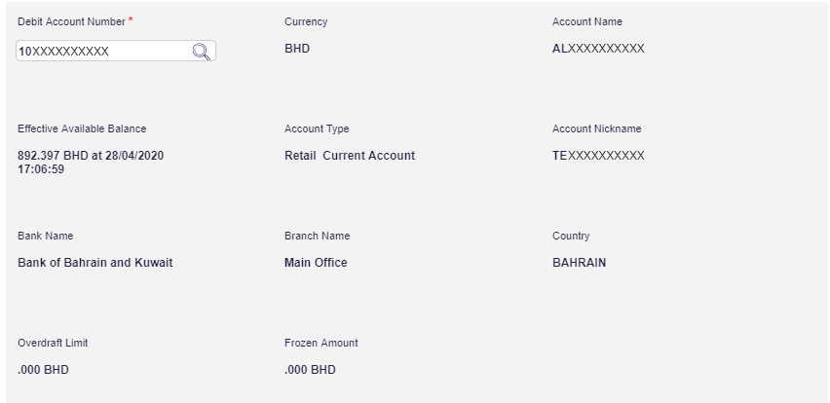Click the Retail Current Account value
Screen dimensions: 830x403
coord(350,156)
